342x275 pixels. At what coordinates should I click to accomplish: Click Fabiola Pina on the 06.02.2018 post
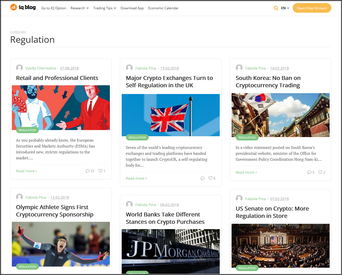click(146, 205)
